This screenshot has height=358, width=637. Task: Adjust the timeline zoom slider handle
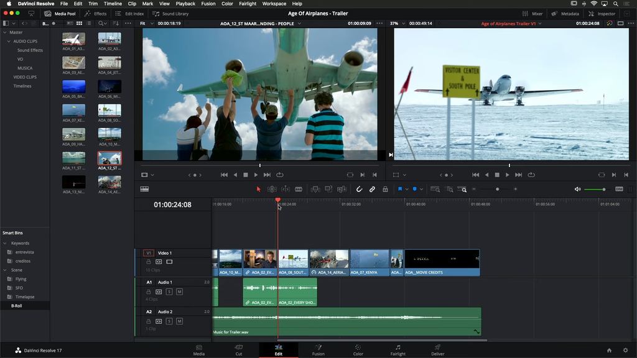(497, 189)
